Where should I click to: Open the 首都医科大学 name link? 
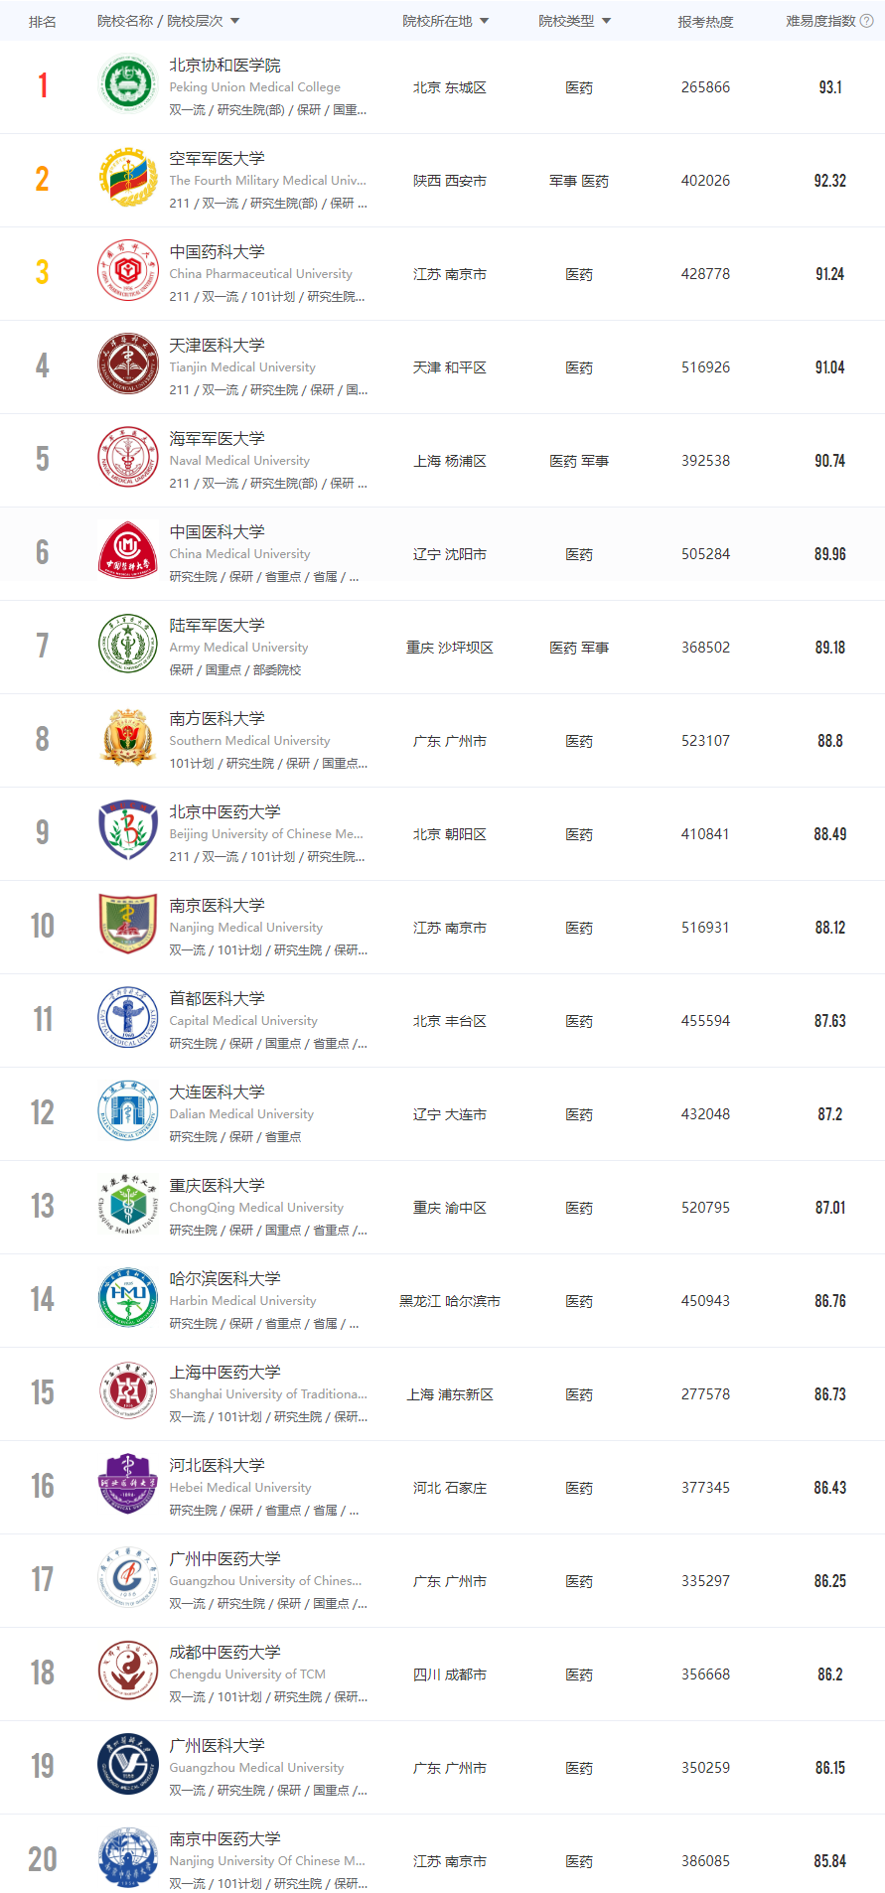pos(217,998)
